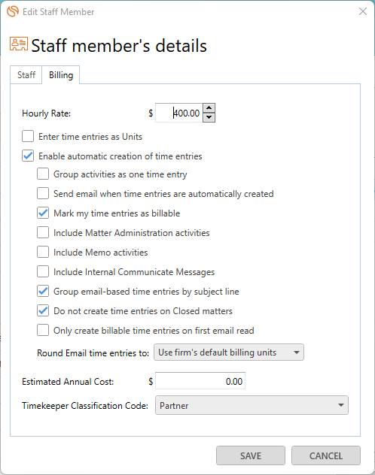Image resolution: width=375 pixels, height=475 pixels.
Task: Switch to the Staff tab
Action: point(26,75)
